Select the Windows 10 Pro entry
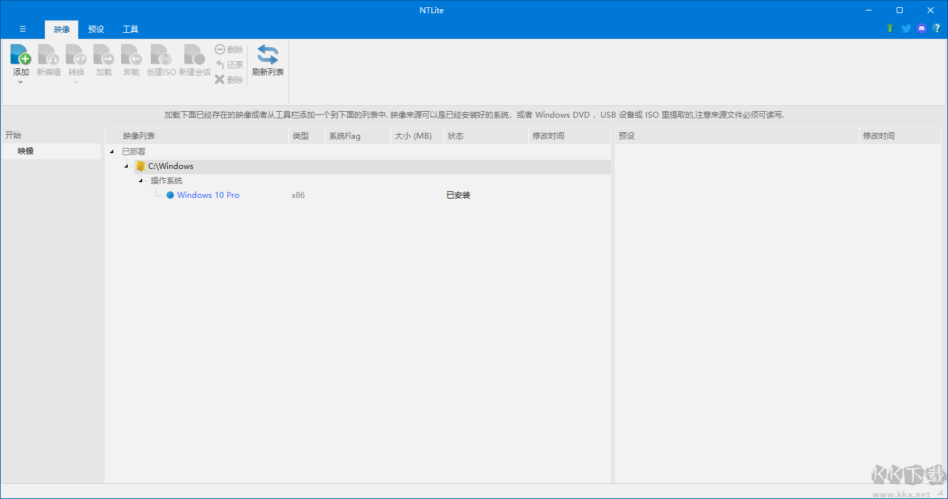 [208, 195]
